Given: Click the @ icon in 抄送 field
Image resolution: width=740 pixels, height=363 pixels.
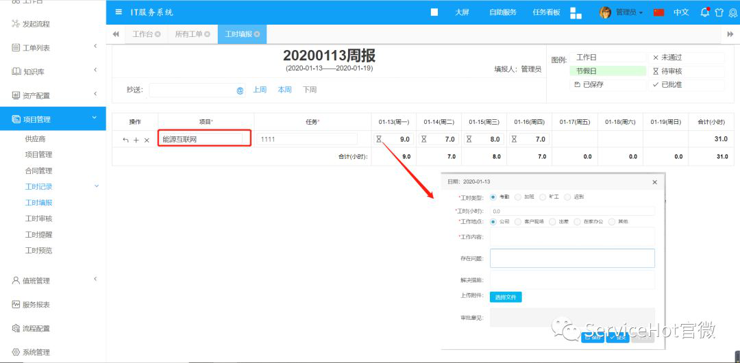Looking at the screenshot, I should pos(240,90).
